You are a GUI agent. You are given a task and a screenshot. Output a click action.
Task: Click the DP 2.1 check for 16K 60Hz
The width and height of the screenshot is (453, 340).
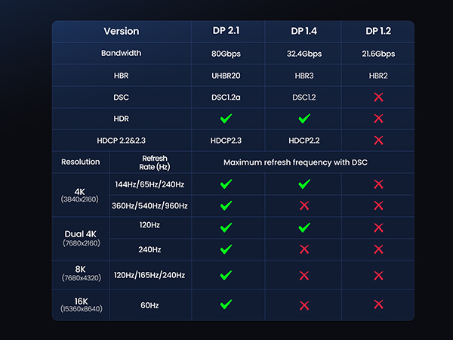coord(226,304)
